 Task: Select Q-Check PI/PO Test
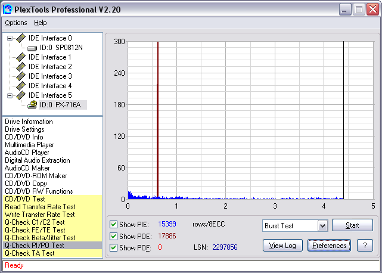pos(52,246)
